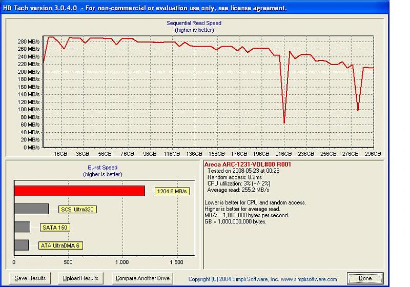
Task: Click the 100 MB/s axis label
Action: coord(29,109)
